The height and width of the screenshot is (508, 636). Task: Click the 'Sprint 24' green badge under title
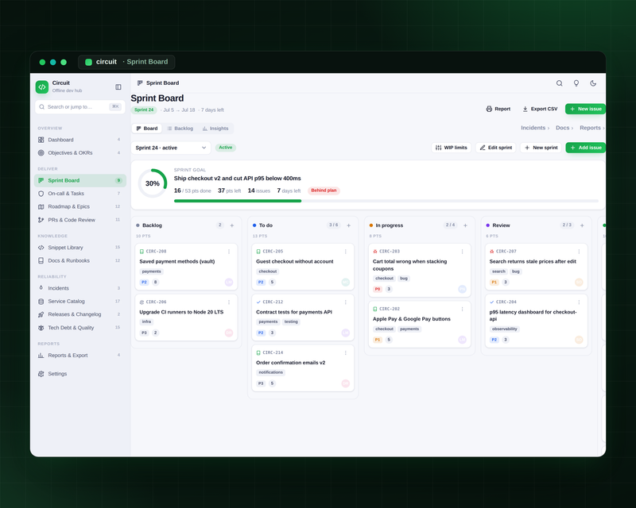pyautogui.click(x=144, y=110)
